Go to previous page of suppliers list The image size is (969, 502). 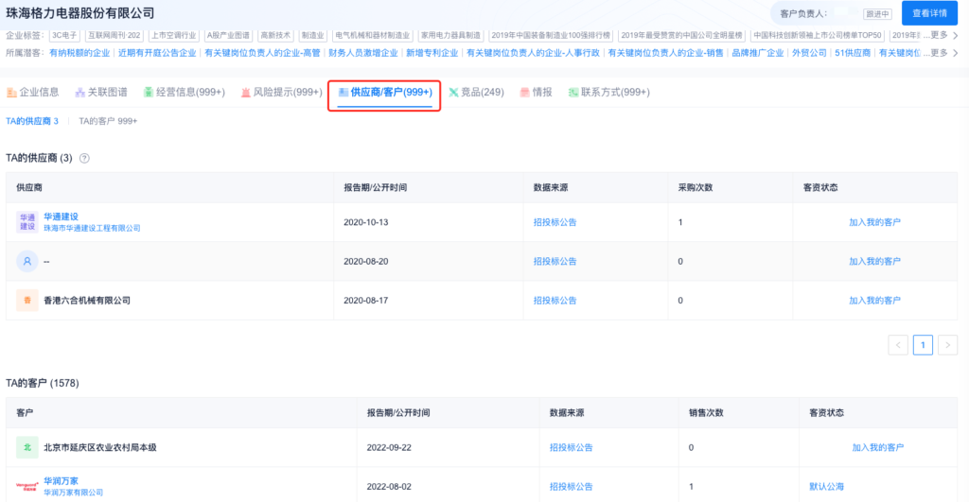coord(898,345)
